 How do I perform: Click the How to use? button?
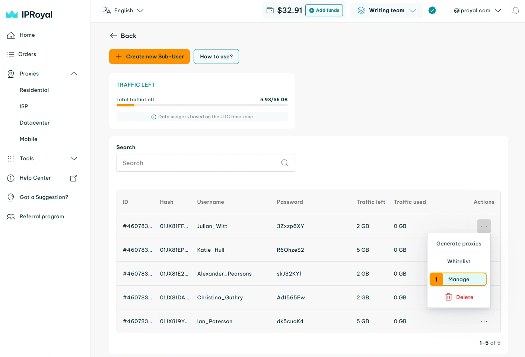coord(216,57)
